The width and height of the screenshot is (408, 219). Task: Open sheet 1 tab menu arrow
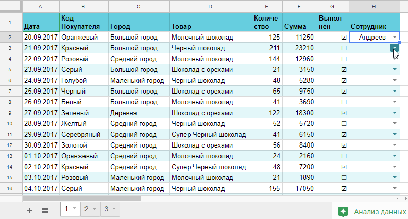click(x=74, y=209)
